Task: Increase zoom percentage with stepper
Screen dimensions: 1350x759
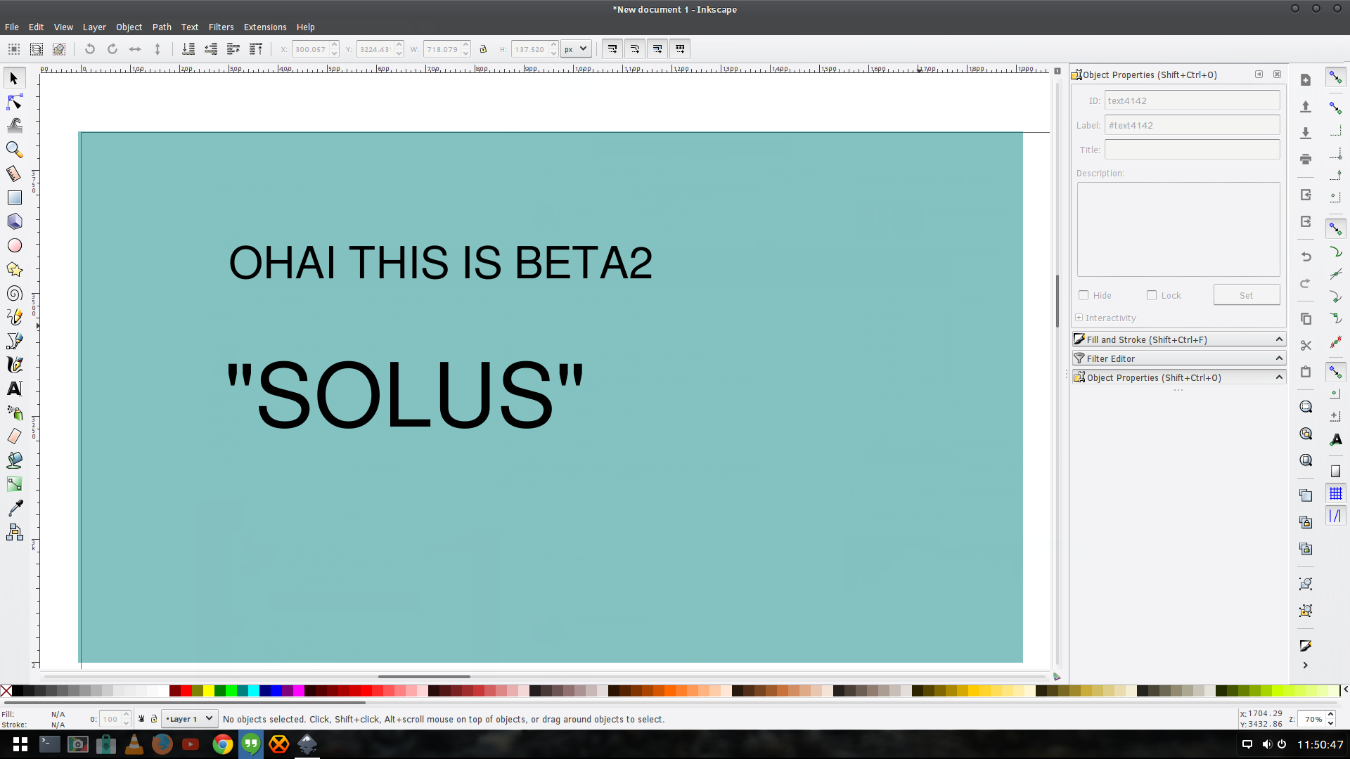Action: point(1330,715)
